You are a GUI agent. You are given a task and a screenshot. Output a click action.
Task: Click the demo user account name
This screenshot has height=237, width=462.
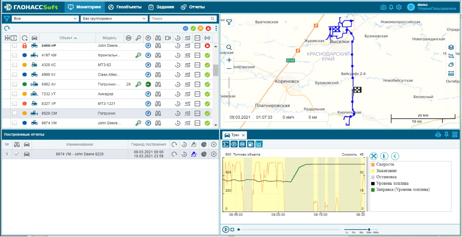(x=422, y=5)
